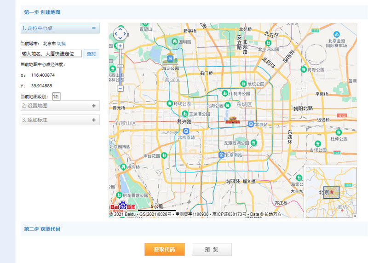The image size is (368, 263).
Task: Click the zoom in plus button on map
Action: 120,46
